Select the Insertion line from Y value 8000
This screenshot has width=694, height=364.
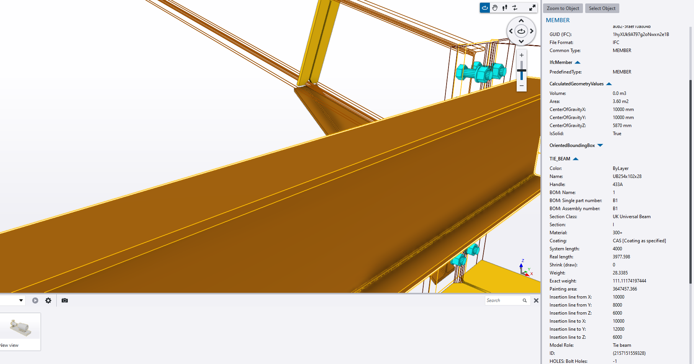617,305
